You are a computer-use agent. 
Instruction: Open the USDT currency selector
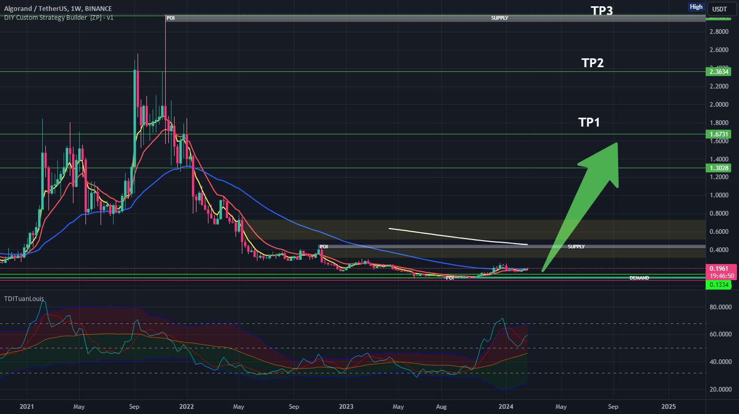(721, 8)
